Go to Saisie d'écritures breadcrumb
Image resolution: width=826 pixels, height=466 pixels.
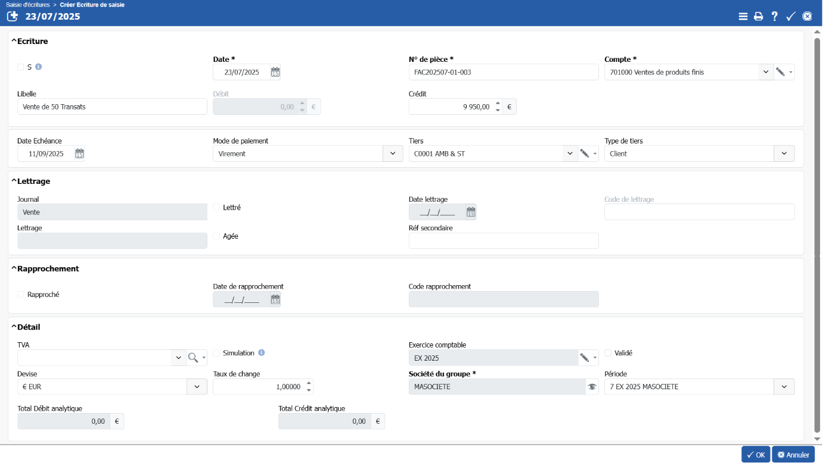(x=28, y=4)
